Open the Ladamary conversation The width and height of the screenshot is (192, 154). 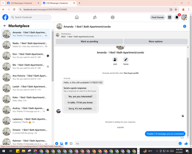26,121
